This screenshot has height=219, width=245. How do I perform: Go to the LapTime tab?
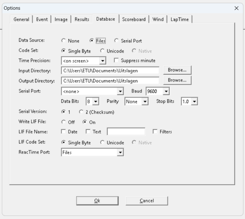(x=180, y=19)
